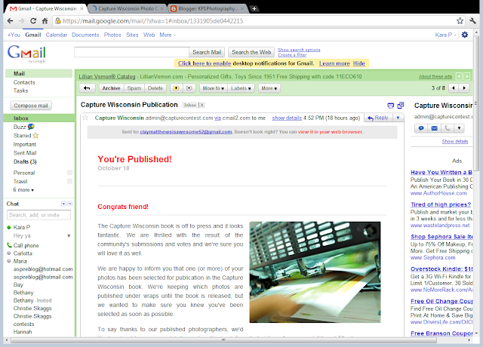Screen dimensions: 483x347
Task: Toggle the Personal label color box
Action: pos(69,173)
